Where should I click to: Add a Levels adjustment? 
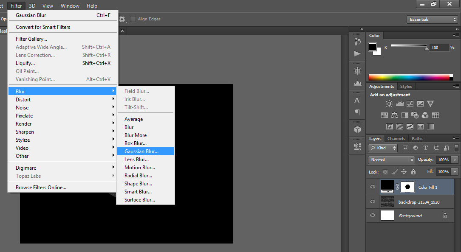click(399, 104)
